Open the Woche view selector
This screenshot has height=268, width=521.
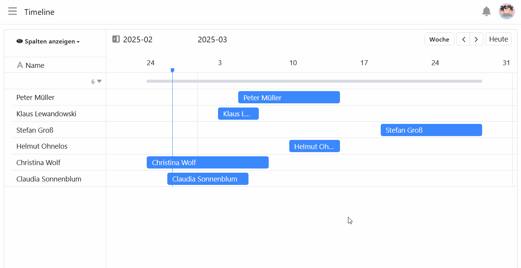[x=439, y=39]
